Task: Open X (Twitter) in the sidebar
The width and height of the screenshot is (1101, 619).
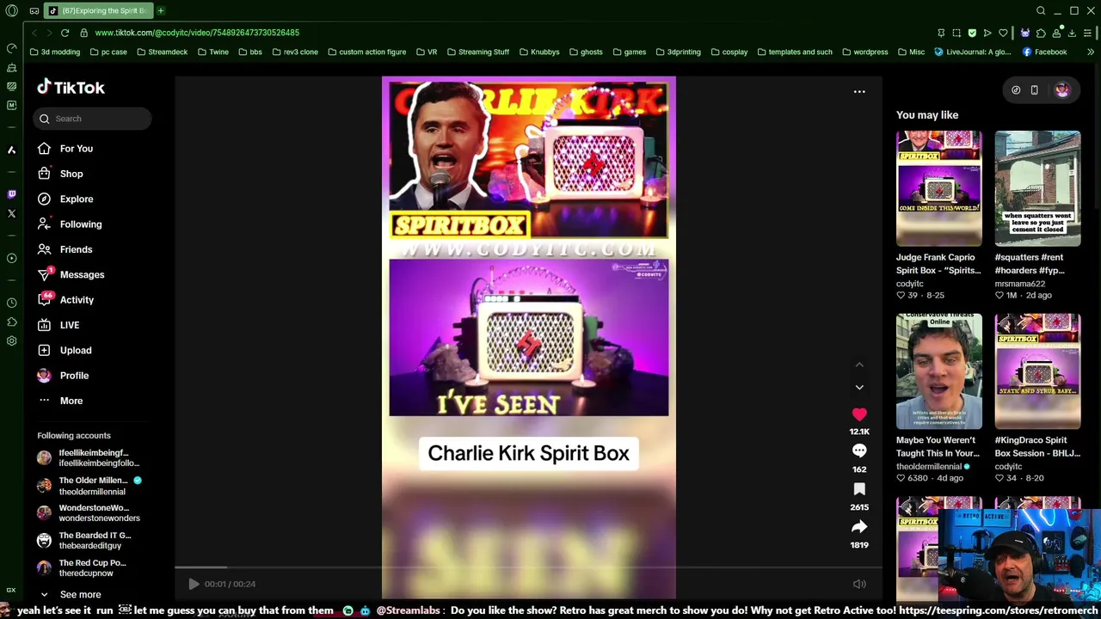Action: pyautogui.click(x=11, y=213)
